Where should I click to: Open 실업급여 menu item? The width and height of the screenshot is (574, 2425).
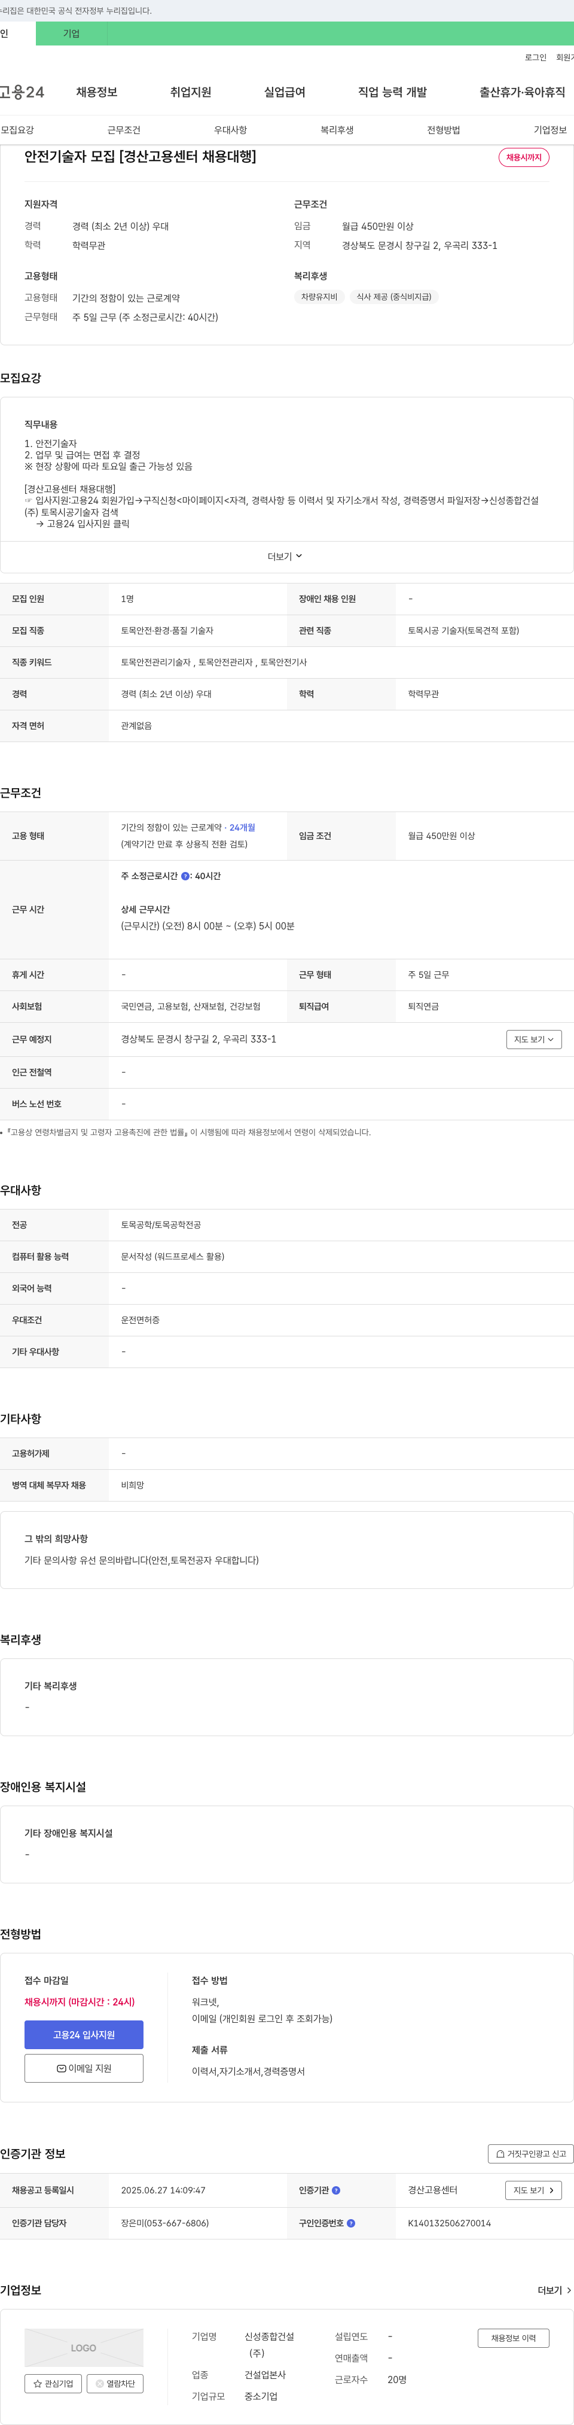284,92
